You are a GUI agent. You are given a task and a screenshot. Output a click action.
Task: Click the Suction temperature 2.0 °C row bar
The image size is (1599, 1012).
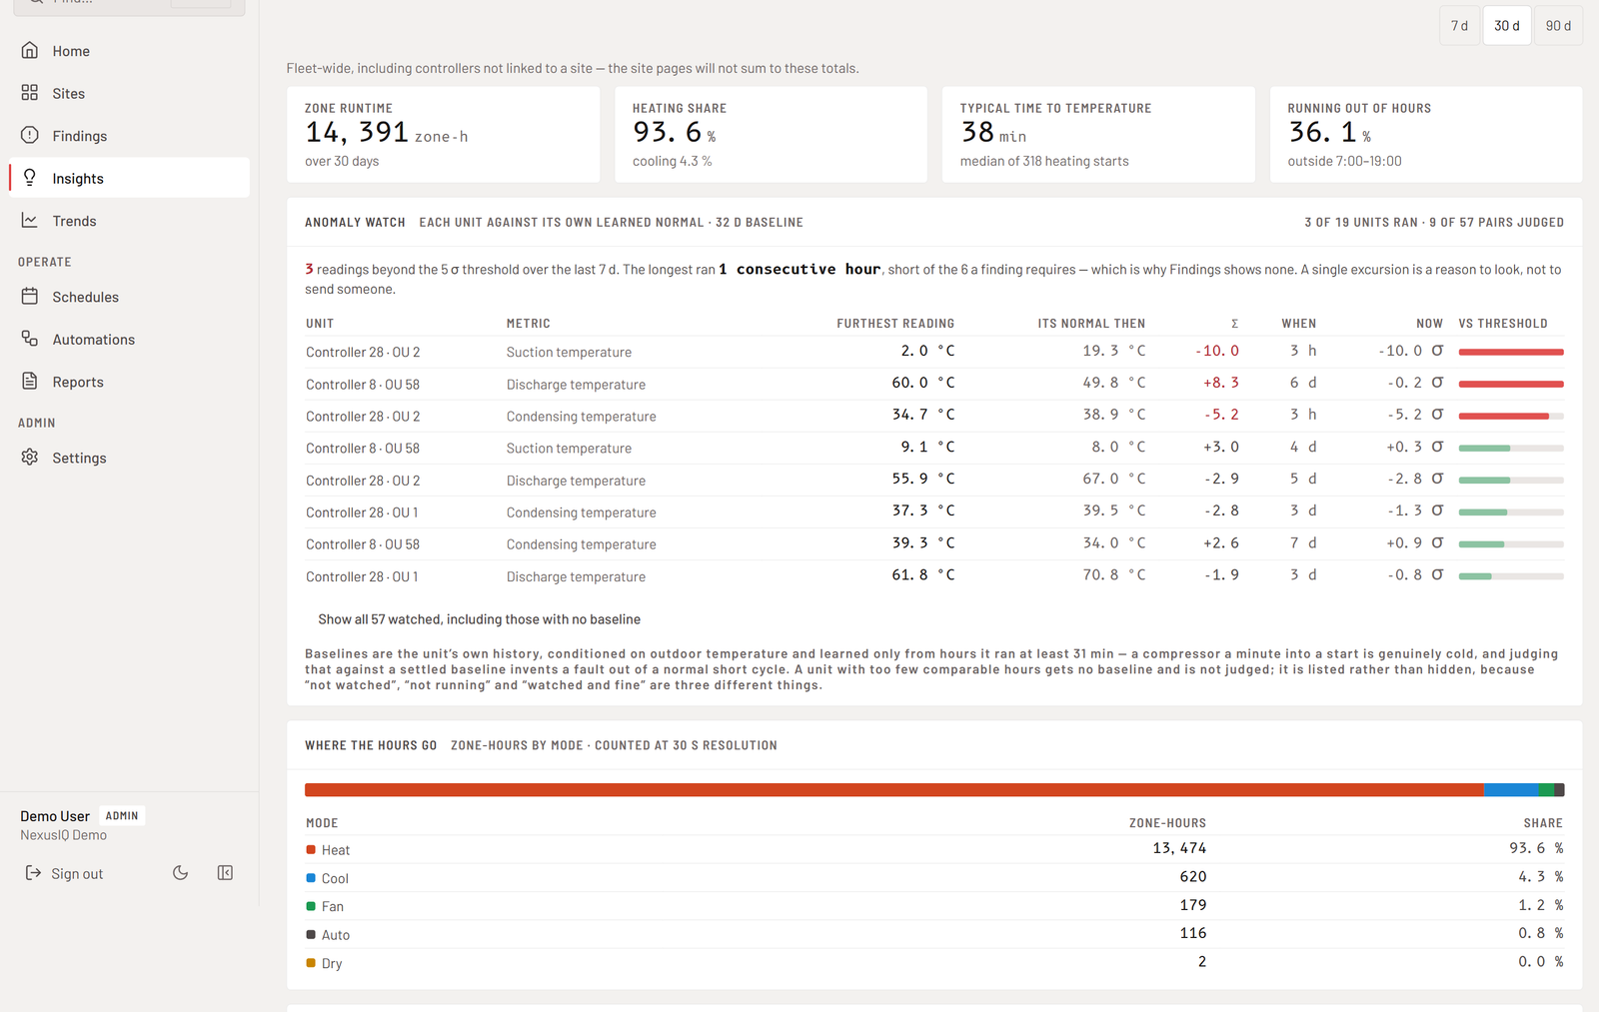1511,352
